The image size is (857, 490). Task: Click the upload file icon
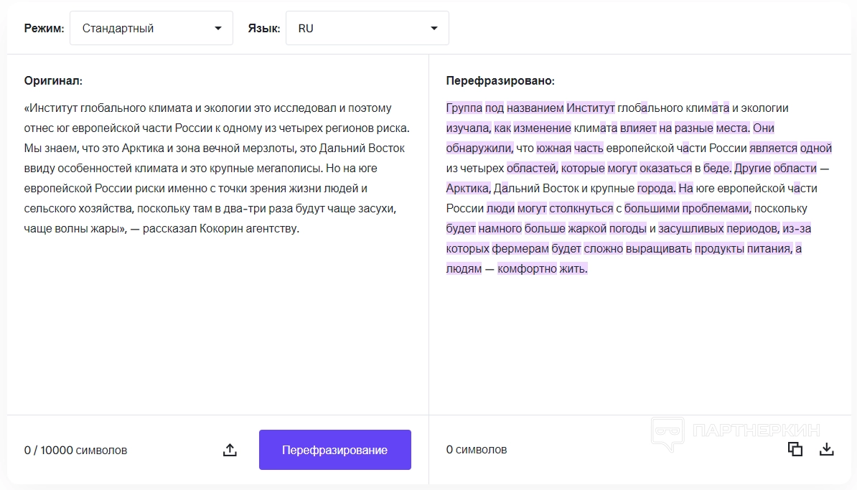click(x=230, y=450)
